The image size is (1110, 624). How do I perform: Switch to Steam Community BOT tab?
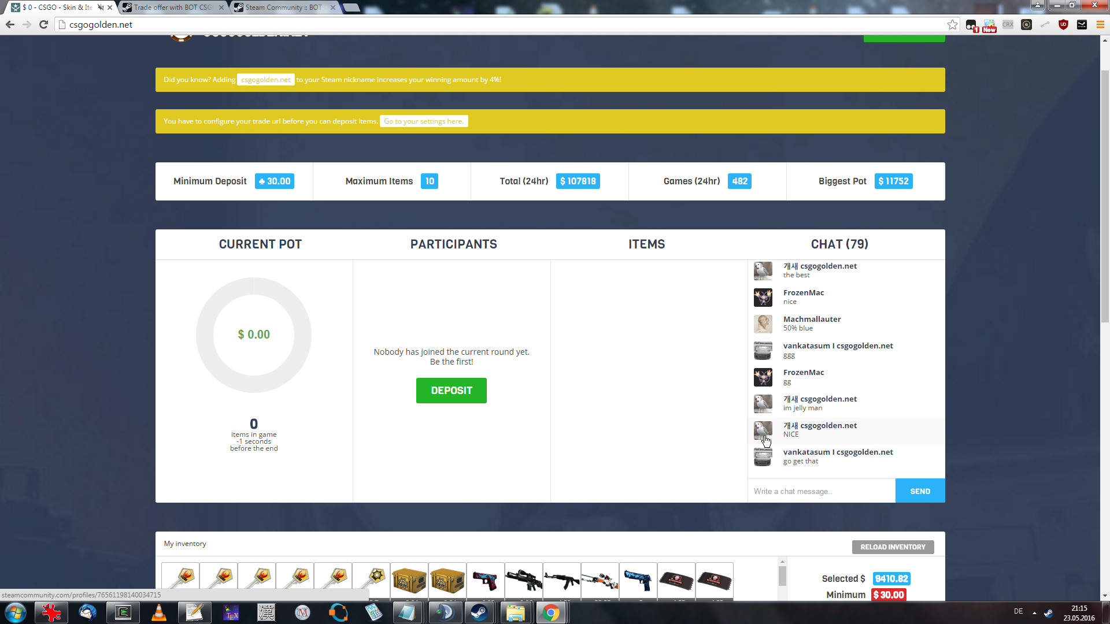point(283,8)
